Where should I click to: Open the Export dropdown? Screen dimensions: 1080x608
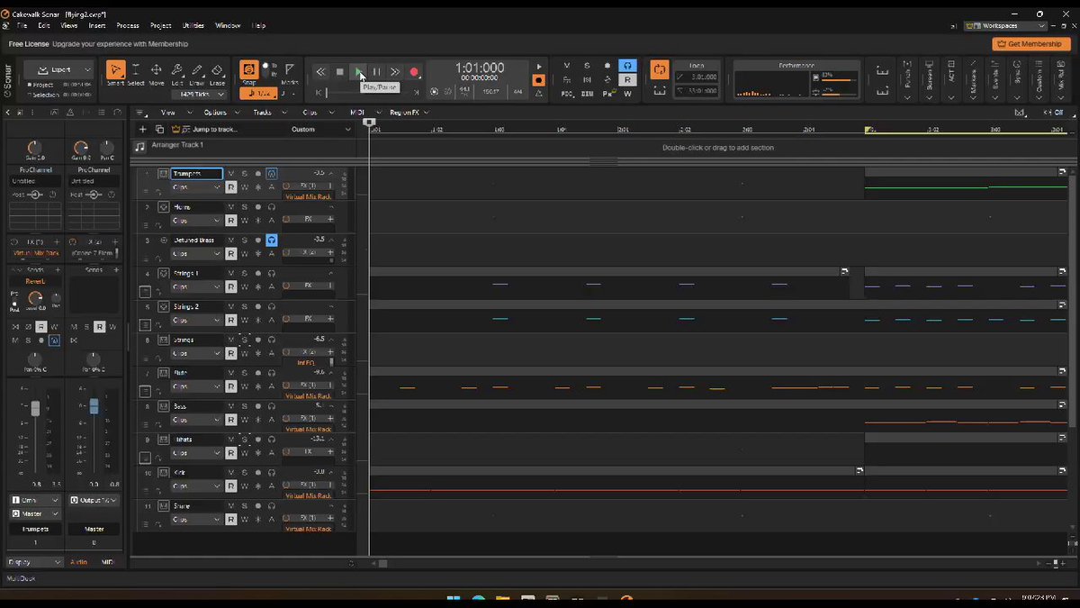coord(59,69)
